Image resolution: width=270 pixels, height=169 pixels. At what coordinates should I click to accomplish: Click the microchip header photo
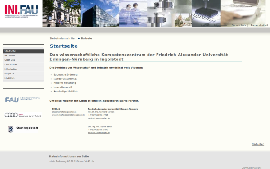tap(206, 14)
